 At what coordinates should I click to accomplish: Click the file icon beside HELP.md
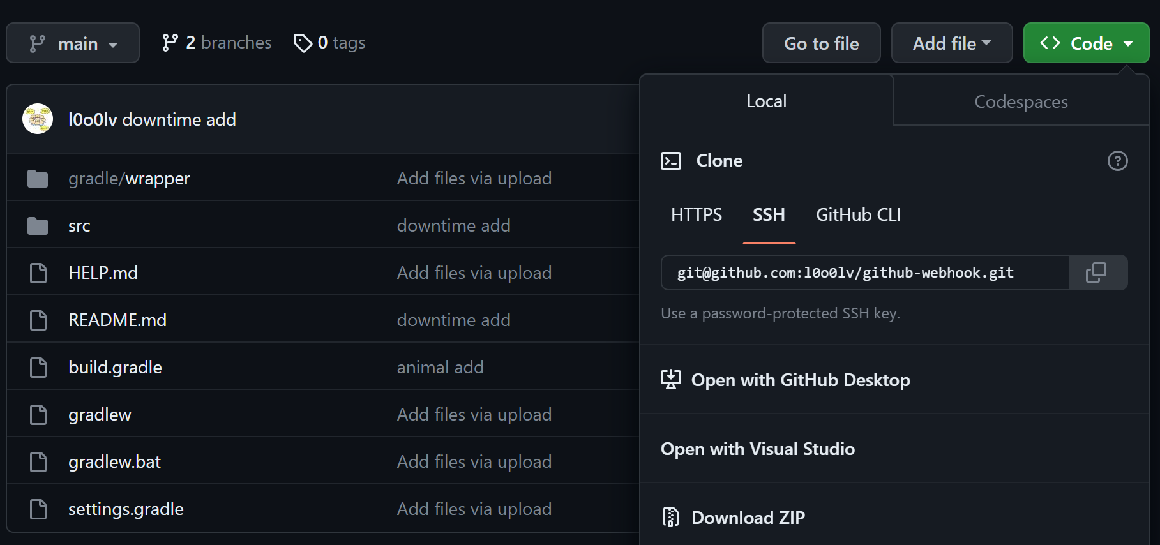pyautogui.click(x=38, y=273)
